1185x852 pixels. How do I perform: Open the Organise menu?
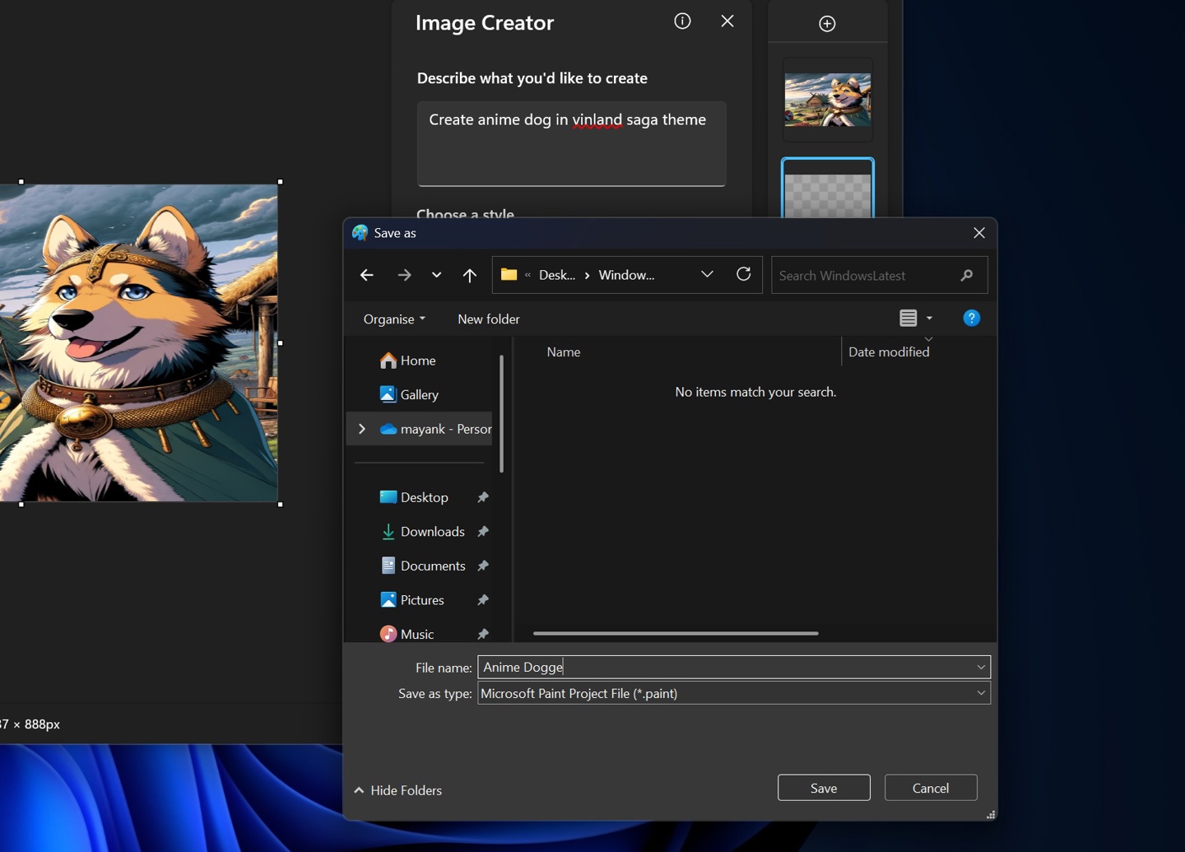(x=393, y=319)
